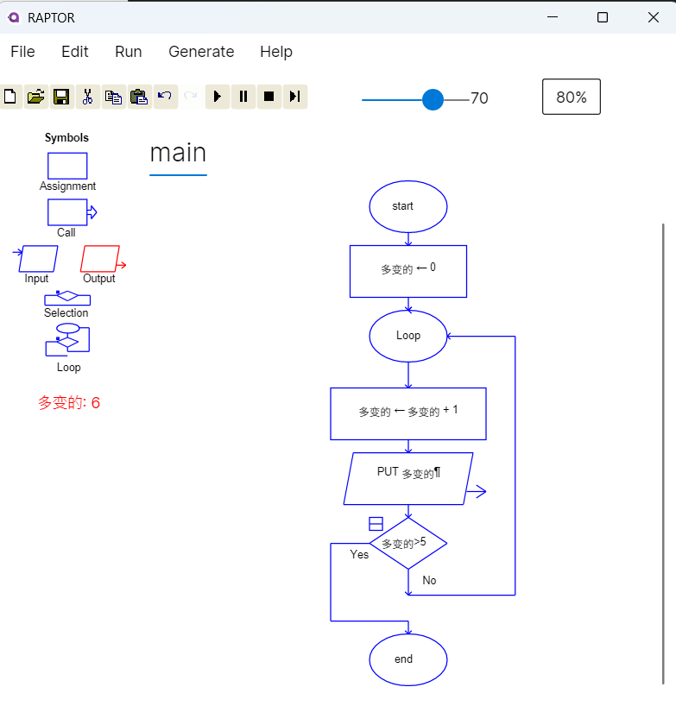This screenshot has width=676, height=706.
Task: Undo the last action
Action: coord(165,97)
